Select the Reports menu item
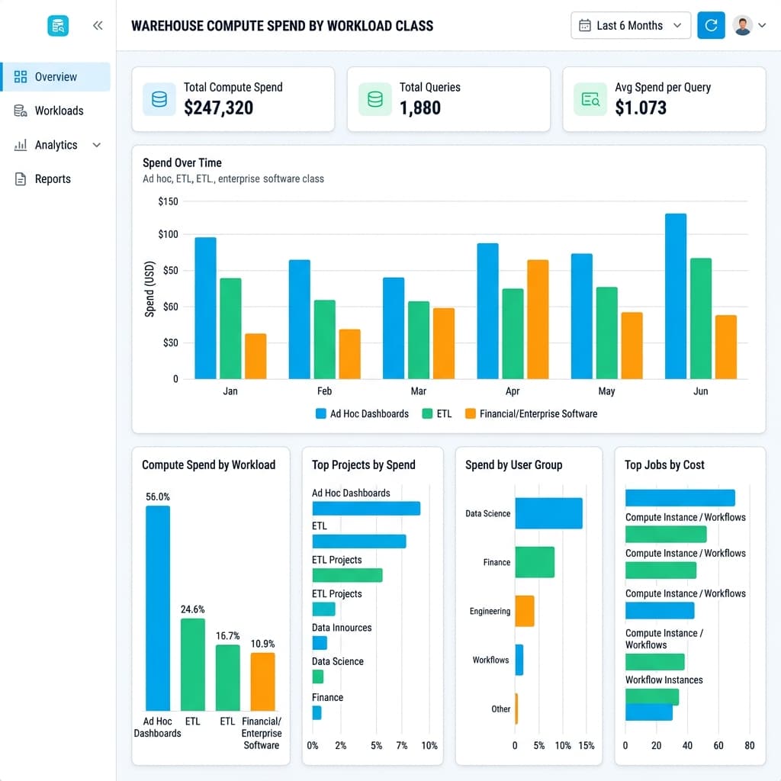Screen dimensions: 781x781 pos(53,178)
